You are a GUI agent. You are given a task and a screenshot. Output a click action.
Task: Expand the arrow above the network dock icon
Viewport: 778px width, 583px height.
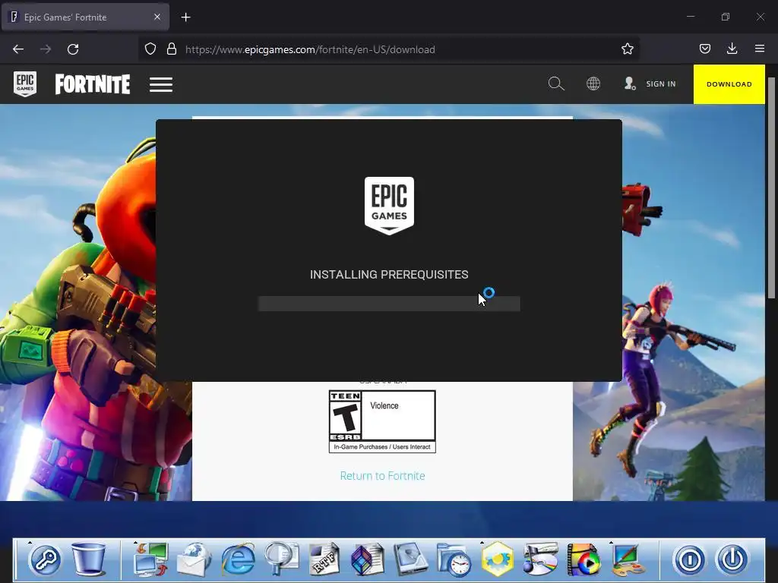tap(135, 542)
